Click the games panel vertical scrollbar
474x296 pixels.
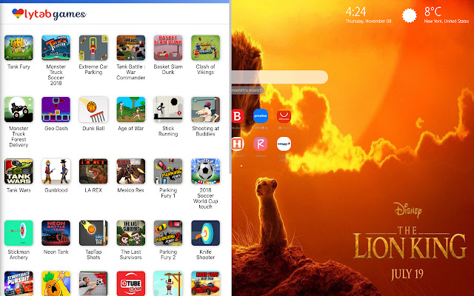(x=230, y=87)
